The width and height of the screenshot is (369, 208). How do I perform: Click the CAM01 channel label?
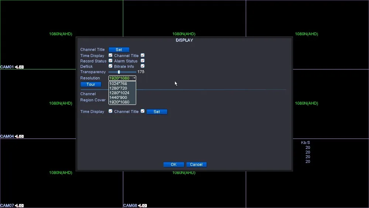click(7, 67)
